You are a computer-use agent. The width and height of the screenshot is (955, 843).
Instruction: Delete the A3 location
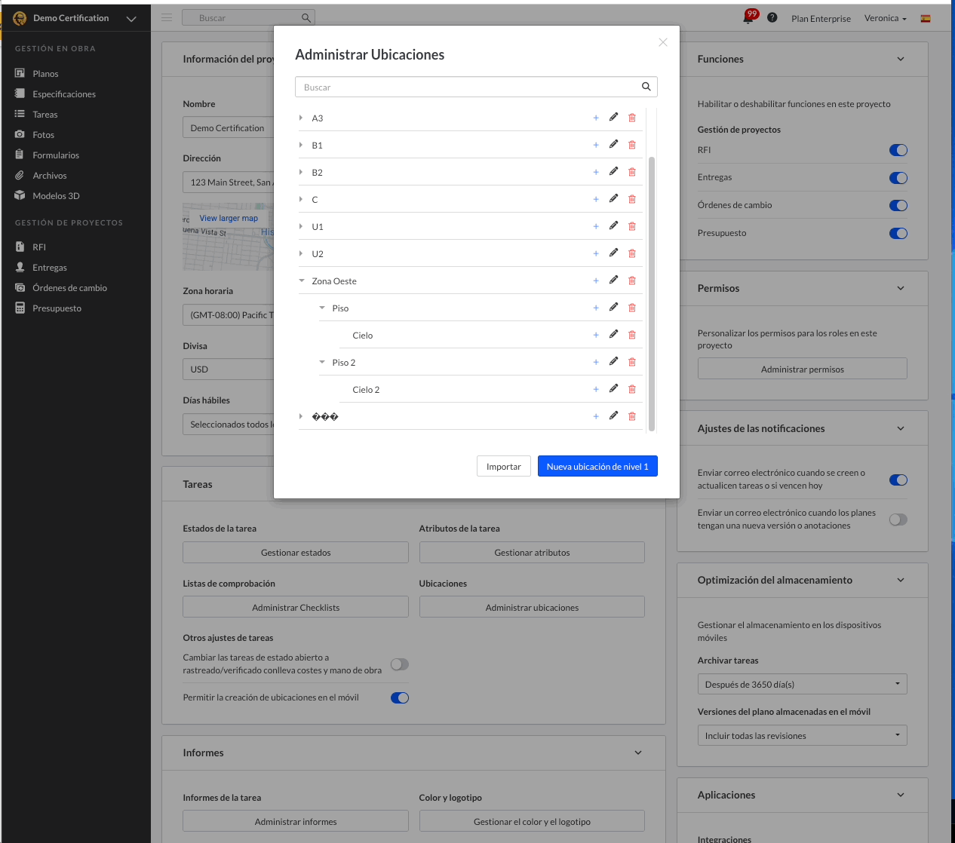click(x=632, y=118)
